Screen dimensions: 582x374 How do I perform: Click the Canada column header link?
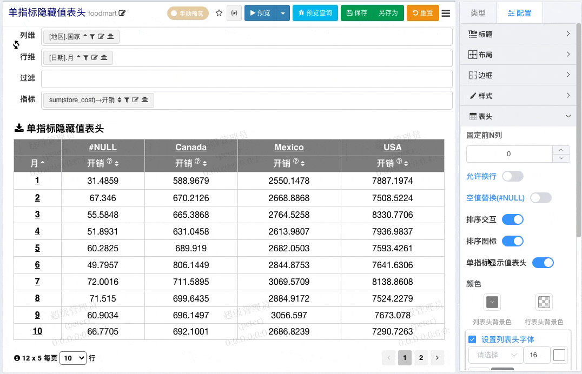point(191,148)
